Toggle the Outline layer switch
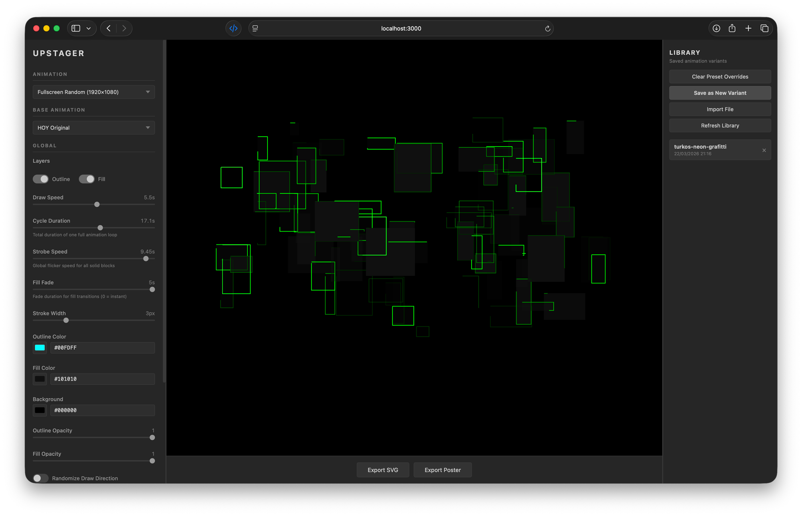The image size is (802, 516). [x=41, y=179]
